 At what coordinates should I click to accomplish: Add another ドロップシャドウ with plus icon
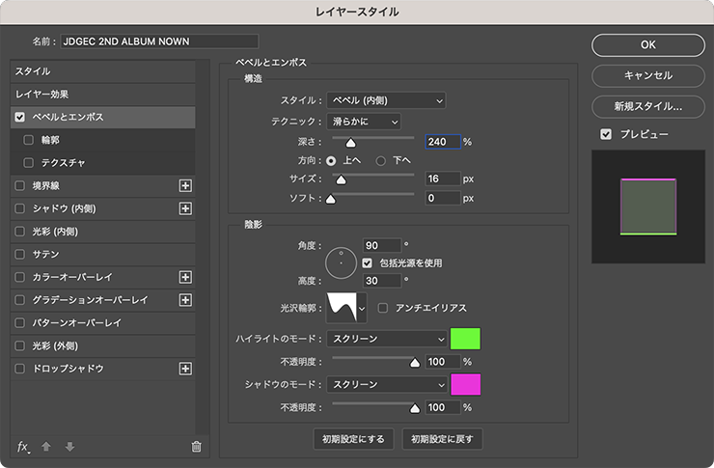click(x=186, y=369)
